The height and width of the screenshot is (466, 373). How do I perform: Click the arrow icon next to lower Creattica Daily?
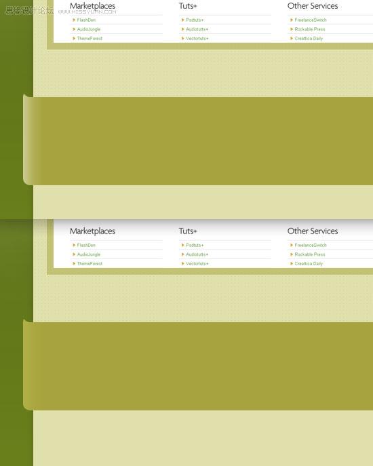point(292,264)
